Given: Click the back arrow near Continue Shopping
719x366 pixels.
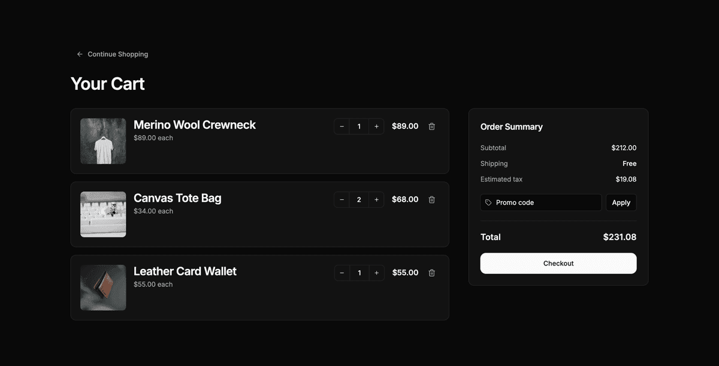Looking at the screenshot, I should 79,54.
